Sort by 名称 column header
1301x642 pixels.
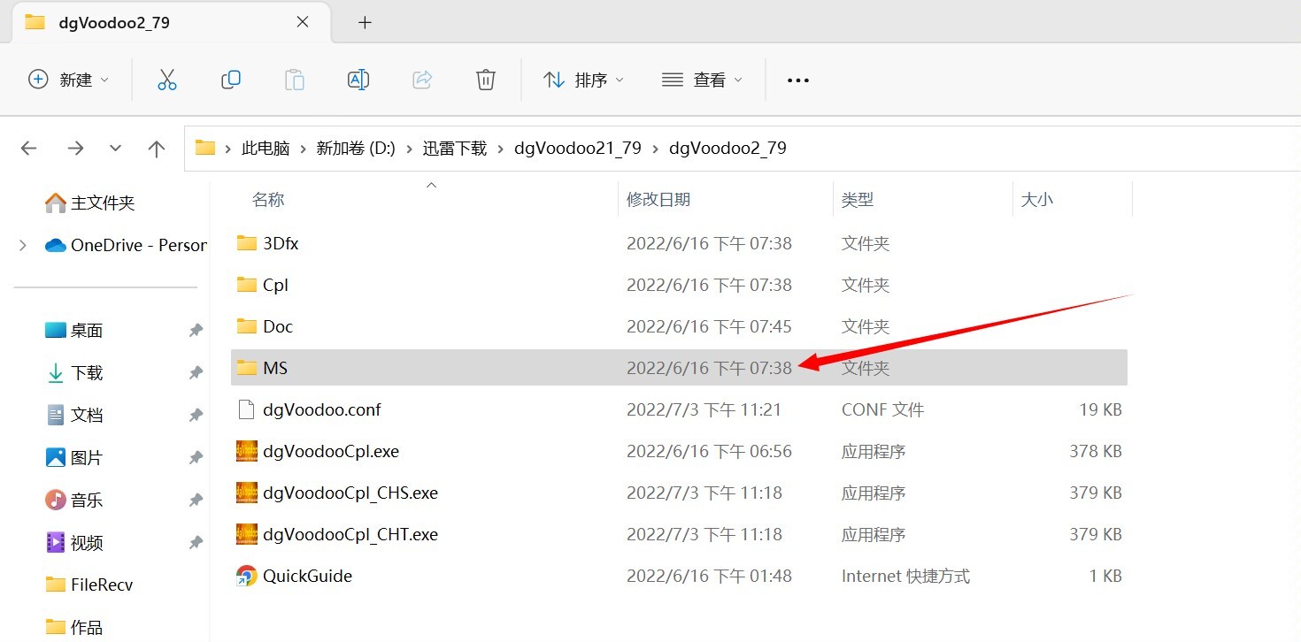[268, 200]
